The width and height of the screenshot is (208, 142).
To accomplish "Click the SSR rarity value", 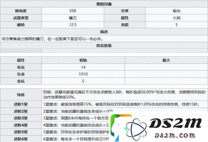I will click(x=73, y=11).
